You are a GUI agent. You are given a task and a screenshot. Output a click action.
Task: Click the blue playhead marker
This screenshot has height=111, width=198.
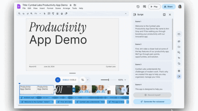[19, 84]
